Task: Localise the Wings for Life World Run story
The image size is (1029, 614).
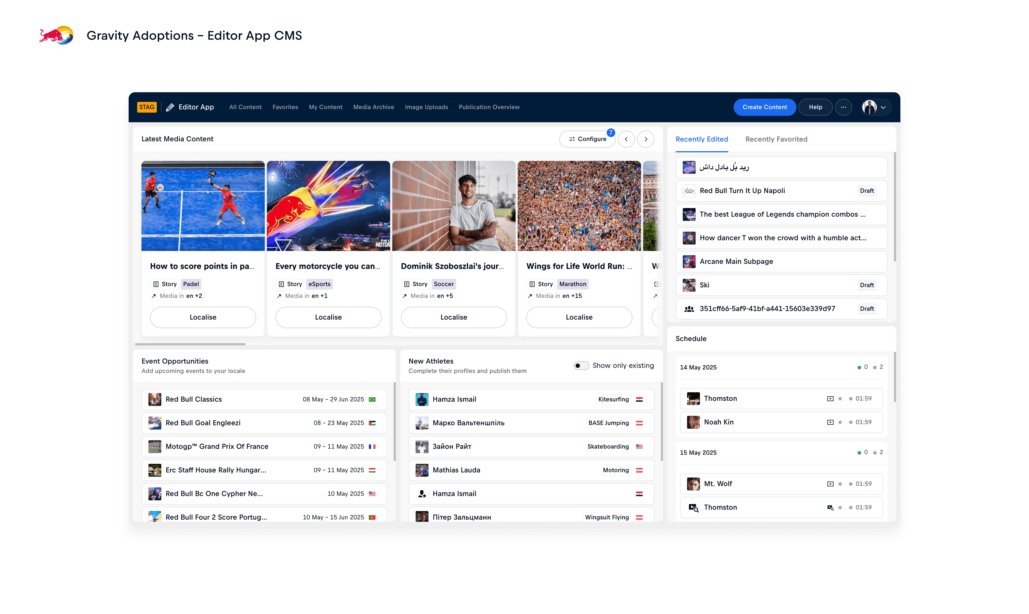Action: point(579,317)
